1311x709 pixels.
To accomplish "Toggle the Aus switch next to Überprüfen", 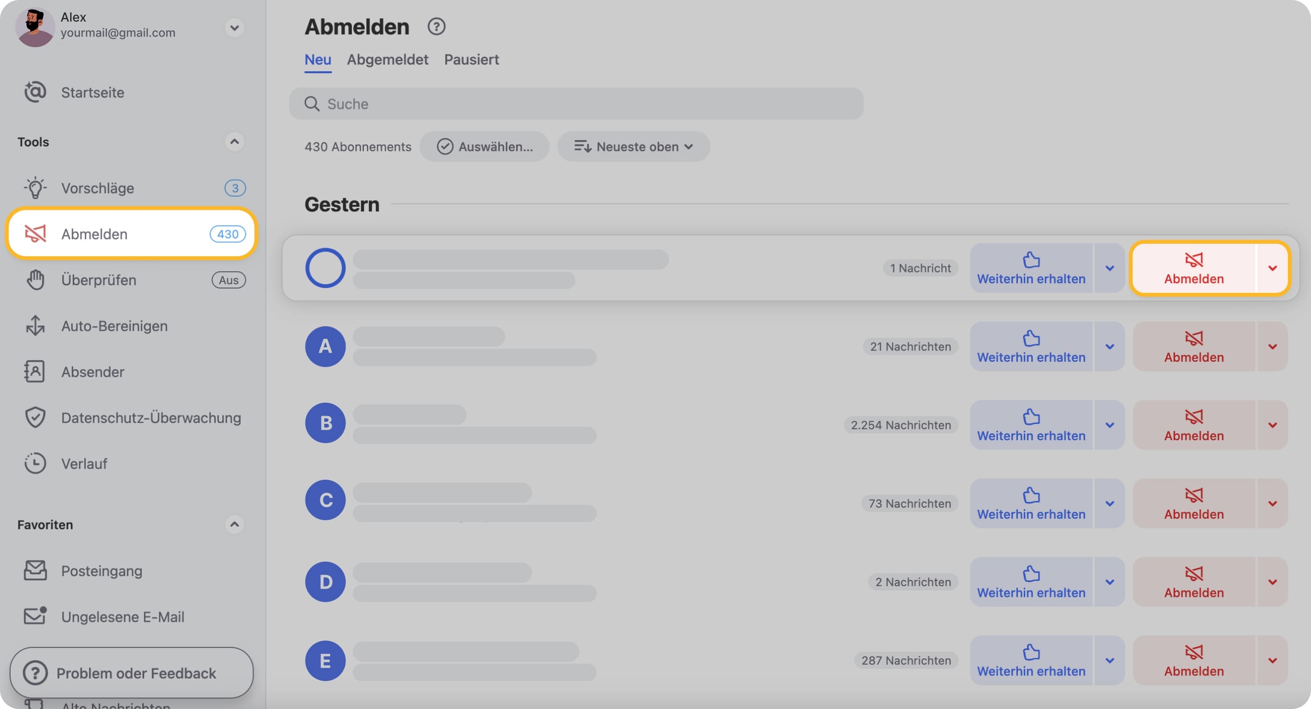I will 228,280.
